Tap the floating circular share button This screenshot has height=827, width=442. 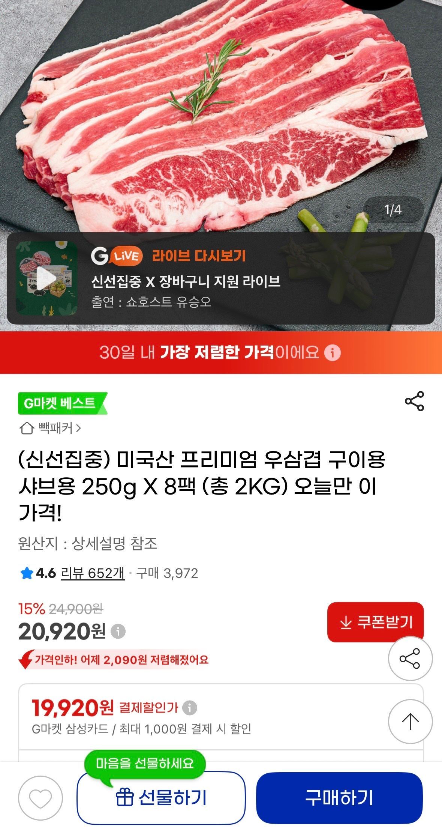(410, 658)
